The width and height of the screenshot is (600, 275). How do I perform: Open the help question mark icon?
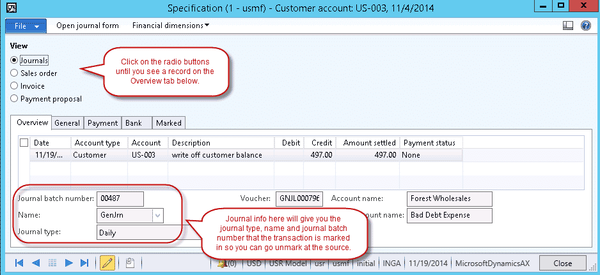tap(586, 26)
